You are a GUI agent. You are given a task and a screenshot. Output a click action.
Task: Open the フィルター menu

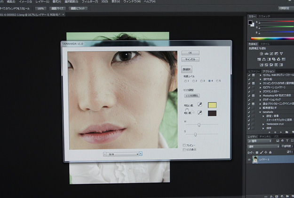(87, 2)
